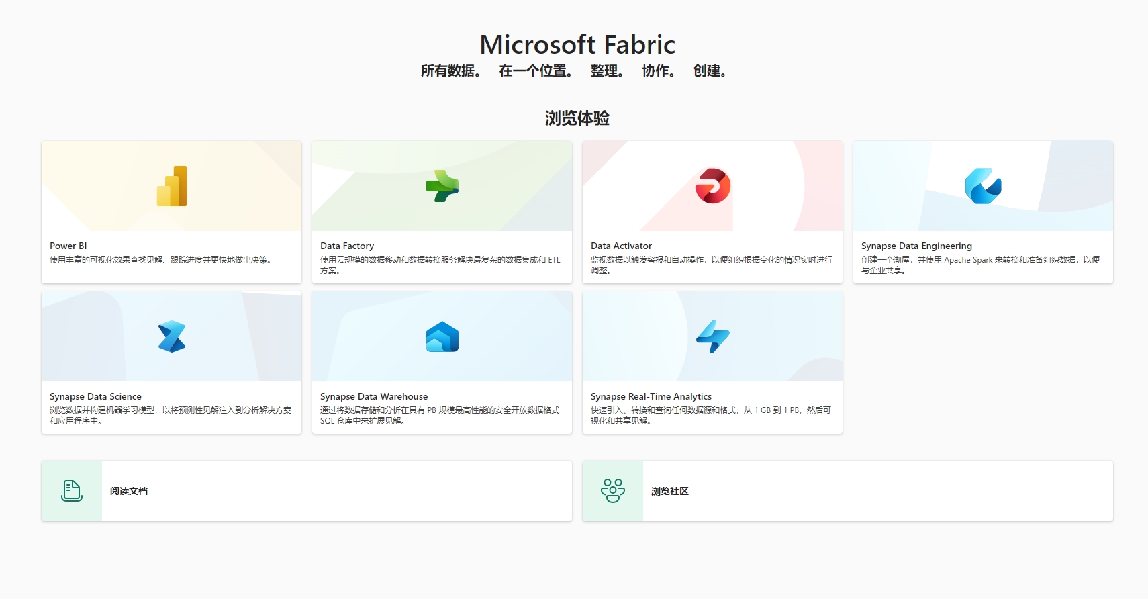This screenshot has height=599, width=1148.
Task: Open the Data Factory card title
Action: coord(347,246)
